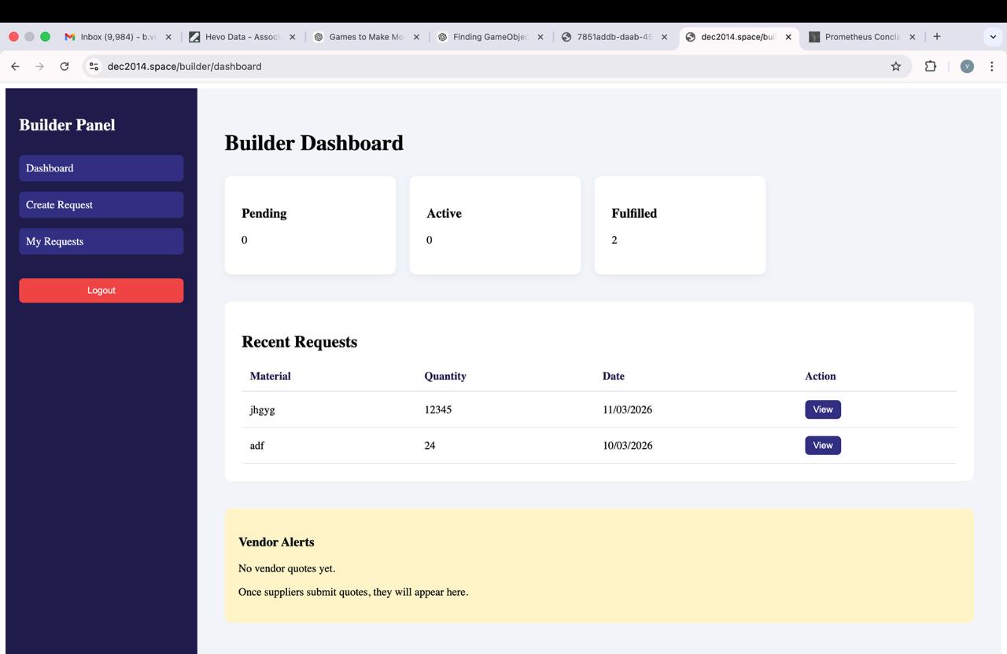The width and height of the screenshot is (1007, 654).
Task: Select the jhgyg material cell
Action: click(x=262, y=410)
